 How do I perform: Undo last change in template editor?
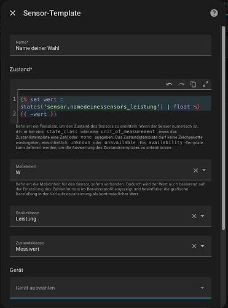tap(169, 84)
